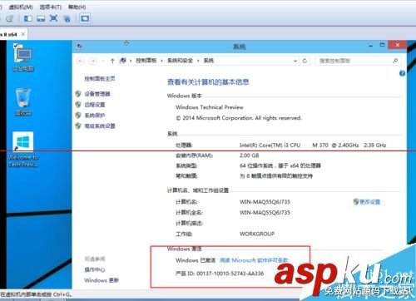
Task: Click the copyright line '© 2014 Microsoft Corporation'
Action: tap(239, 118)
